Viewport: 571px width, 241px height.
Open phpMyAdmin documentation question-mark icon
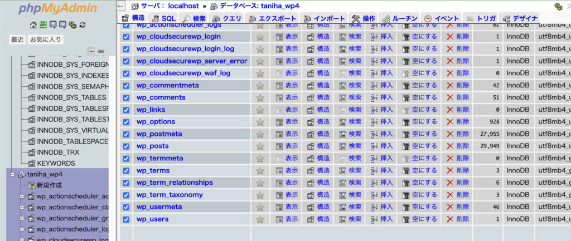click(53, 24)
